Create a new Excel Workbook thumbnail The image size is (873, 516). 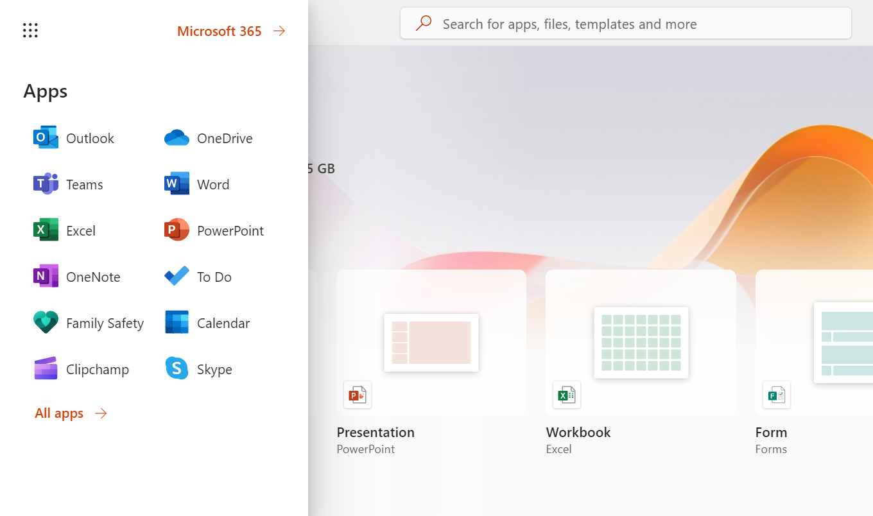coord(641,343)
